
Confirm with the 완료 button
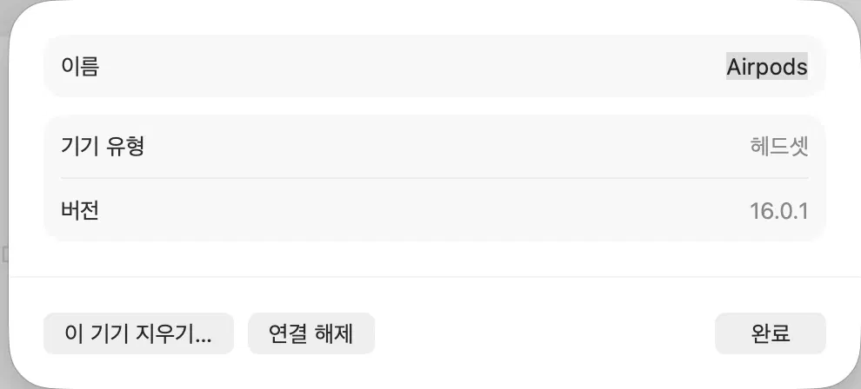(x=770, y=333)
